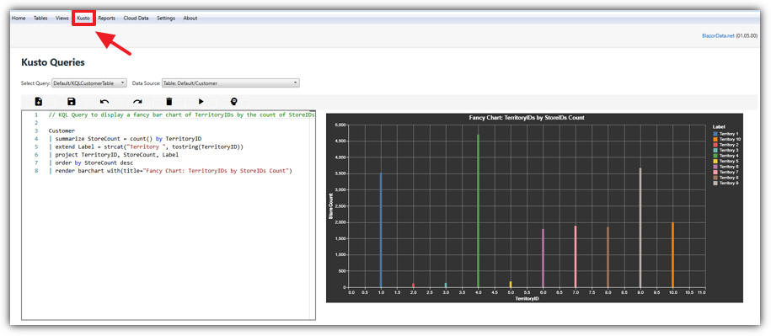Redo the last editor change
The width and height of the screenshot is (771, 336).
137,102
